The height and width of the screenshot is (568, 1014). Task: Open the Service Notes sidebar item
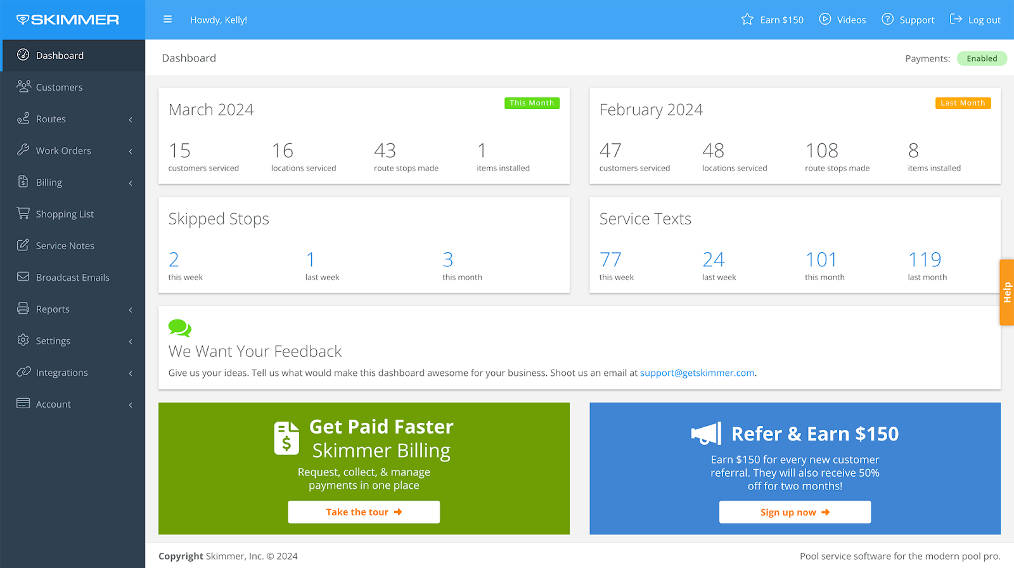coord(73,245)
